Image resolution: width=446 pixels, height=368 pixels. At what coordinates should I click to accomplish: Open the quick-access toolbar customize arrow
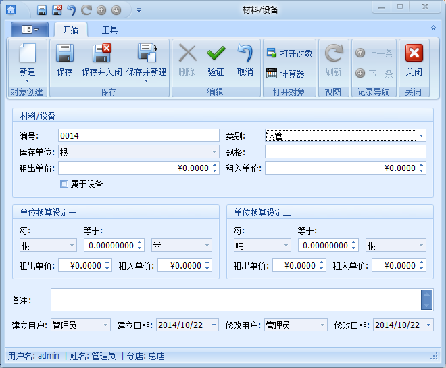click(x=139, y=10)
